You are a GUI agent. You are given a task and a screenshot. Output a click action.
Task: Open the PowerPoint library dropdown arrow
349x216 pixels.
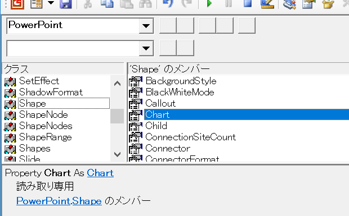click(x=146, y=26)
